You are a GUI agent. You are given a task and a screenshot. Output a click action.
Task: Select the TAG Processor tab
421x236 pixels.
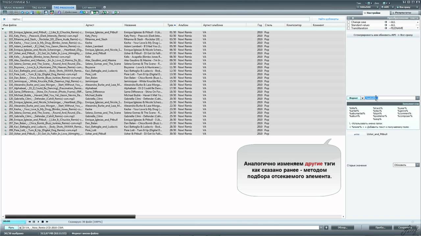64,7
